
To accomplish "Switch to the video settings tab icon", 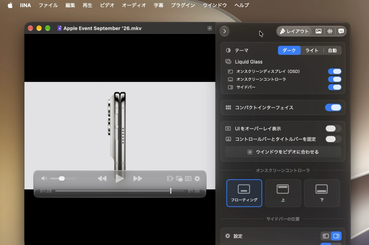I will pos(318,31).
